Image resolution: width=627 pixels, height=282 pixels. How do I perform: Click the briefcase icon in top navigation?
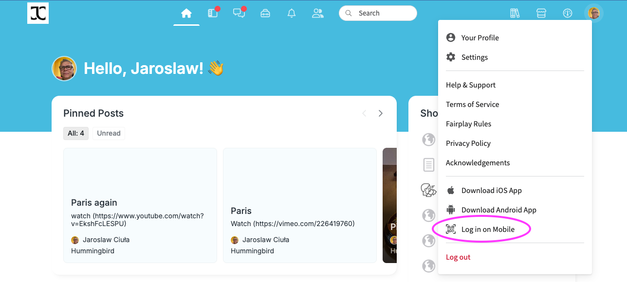[265, 13]
